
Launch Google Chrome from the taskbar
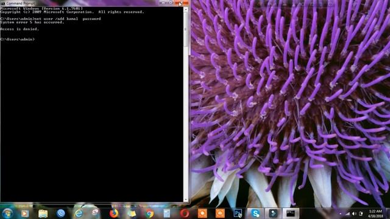point(149,214)
